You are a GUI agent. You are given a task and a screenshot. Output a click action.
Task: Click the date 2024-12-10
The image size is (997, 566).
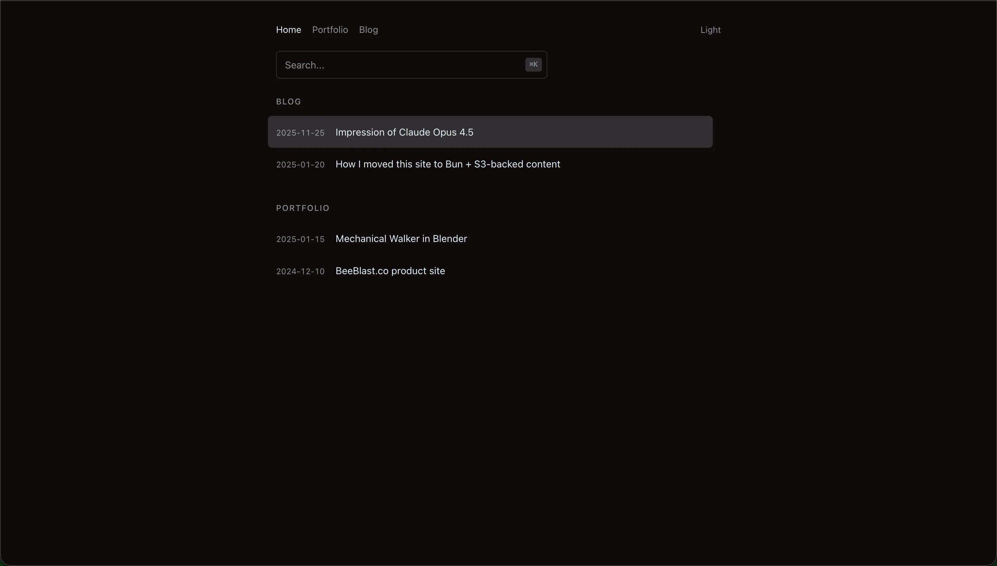click(x=300, y=271)
